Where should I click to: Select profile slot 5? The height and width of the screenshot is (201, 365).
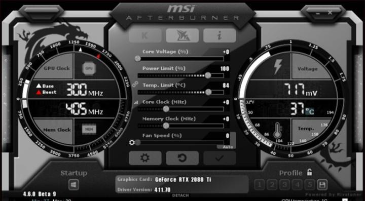(309, 185)
